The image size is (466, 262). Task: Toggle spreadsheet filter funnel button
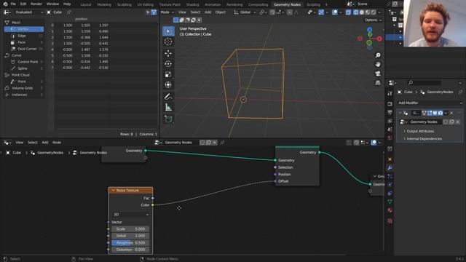[x=154, y=12]
